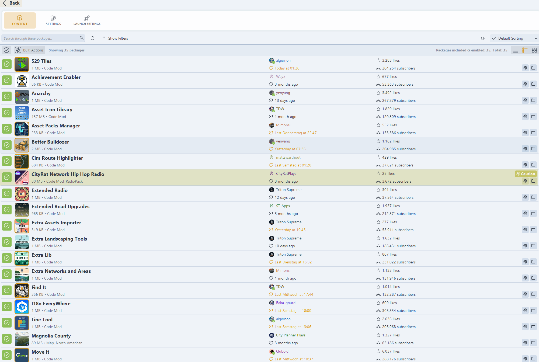Go Back to the previous page
Screen dimensions: 539x362
click(x=11, y=3)
